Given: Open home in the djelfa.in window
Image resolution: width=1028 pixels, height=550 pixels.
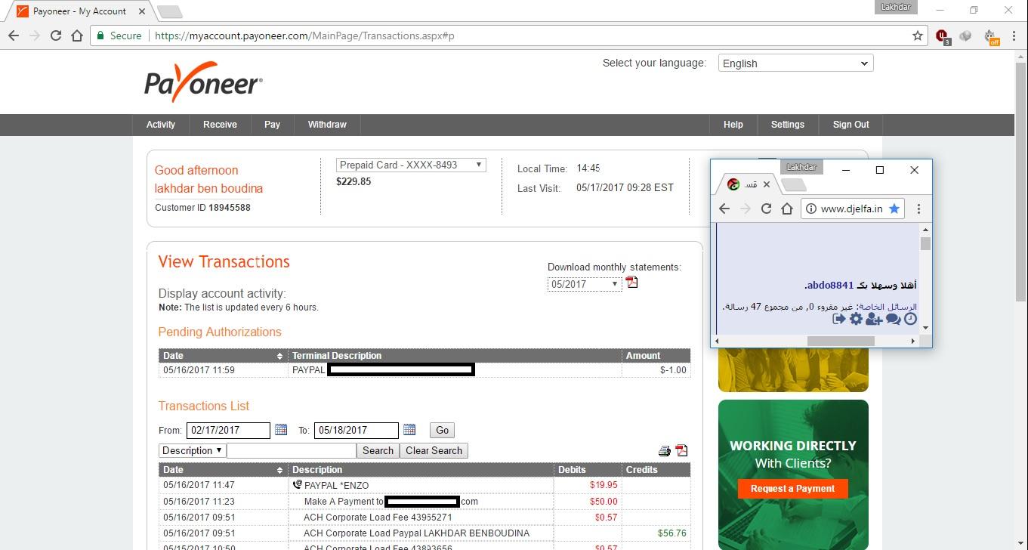Looking at the screenshot, I should click(x=786, y=209).
